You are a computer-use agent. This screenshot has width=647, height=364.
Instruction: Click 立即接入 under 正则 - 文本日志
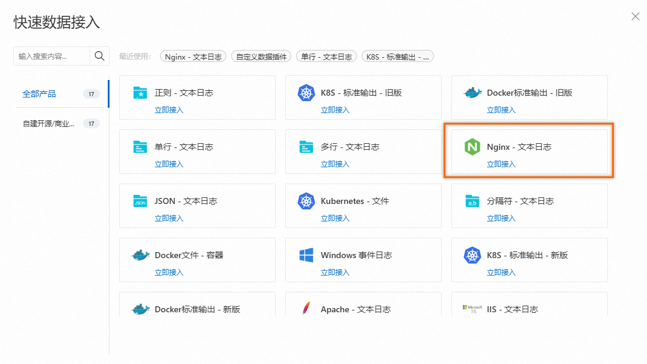click(169, 110)
